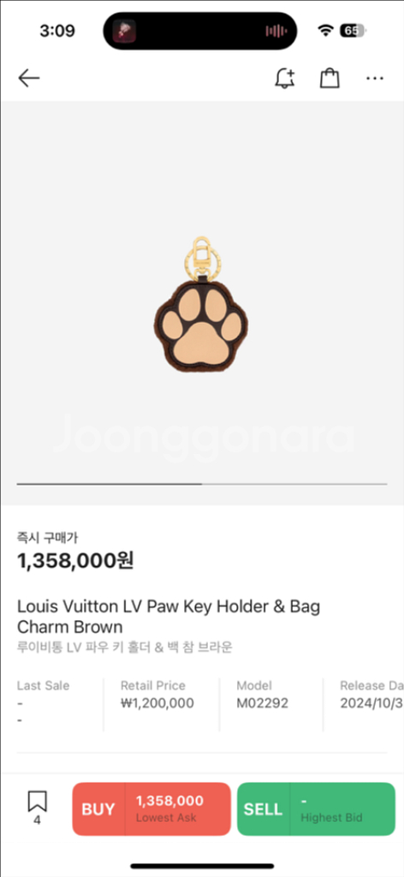Open the three-dot more menu
The image size is (404, 877).
coord(375,78)
